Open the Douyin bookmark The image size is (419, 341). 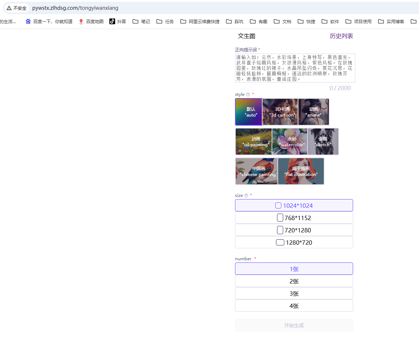coord(118,21)
